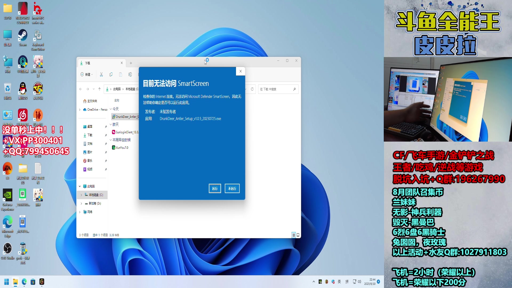
Task: Collapse the This PC tree node
Action: (x=80, y=186)
